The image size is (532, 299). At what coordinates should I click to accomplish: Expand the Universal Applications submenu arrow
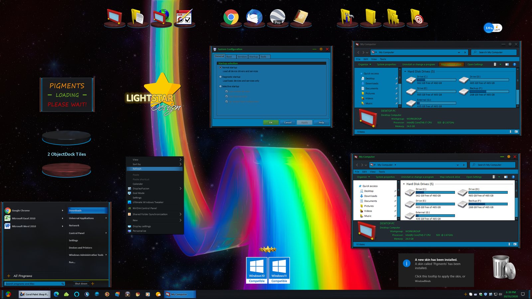pyautogui.click(x=106, y=218)
